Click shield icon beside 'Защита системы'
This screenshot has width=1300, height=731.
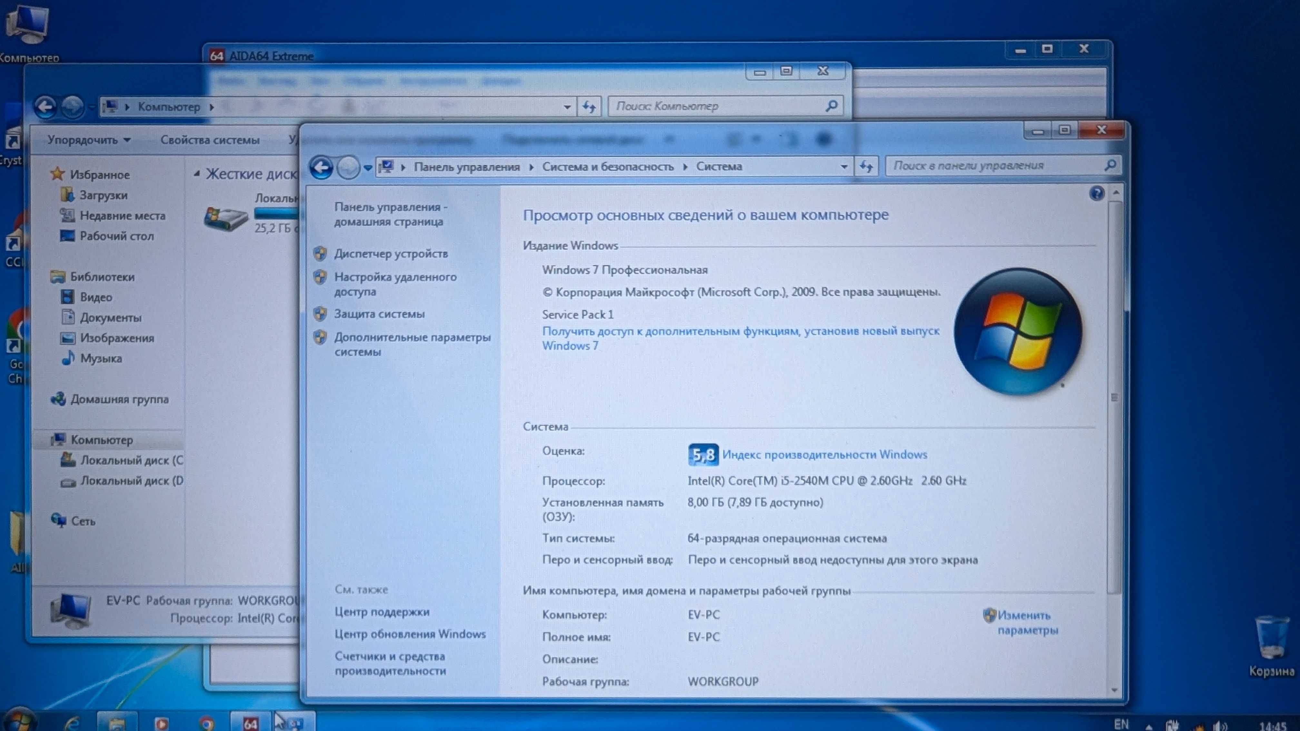[x=320, y=314]
